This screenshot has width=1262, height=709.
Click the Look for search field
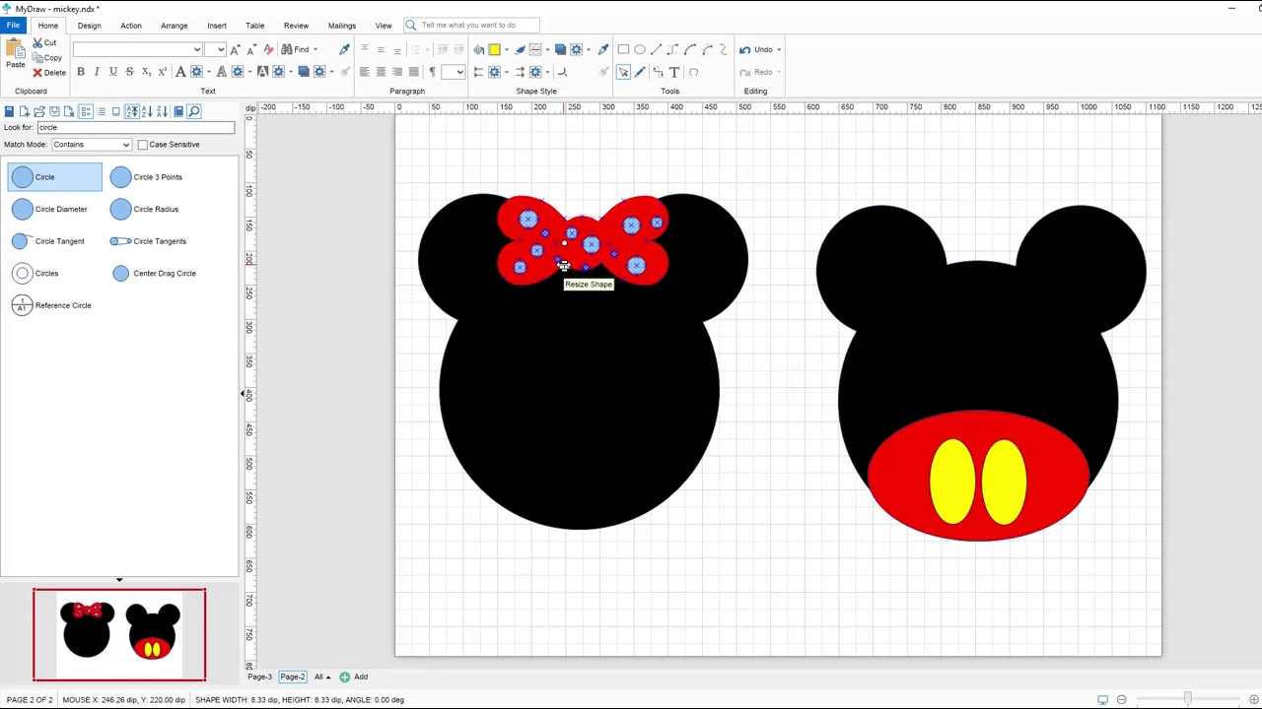click(x=135, y=128)
